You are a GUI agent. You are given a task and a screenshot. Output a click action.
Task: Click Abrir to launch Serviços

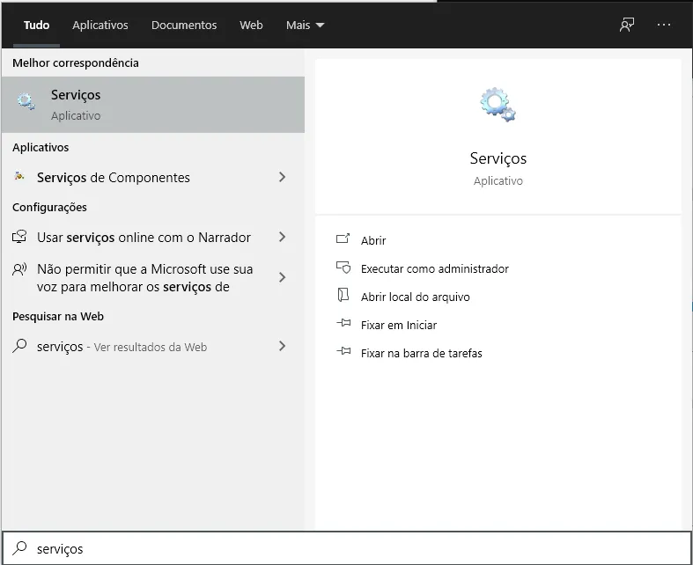point(373,240)
